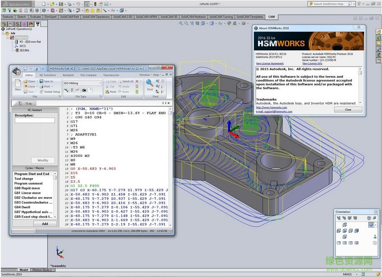Switch to the NC Functions tab
The height and width of the screenshot is (277, 382).
tap(48, 75)
